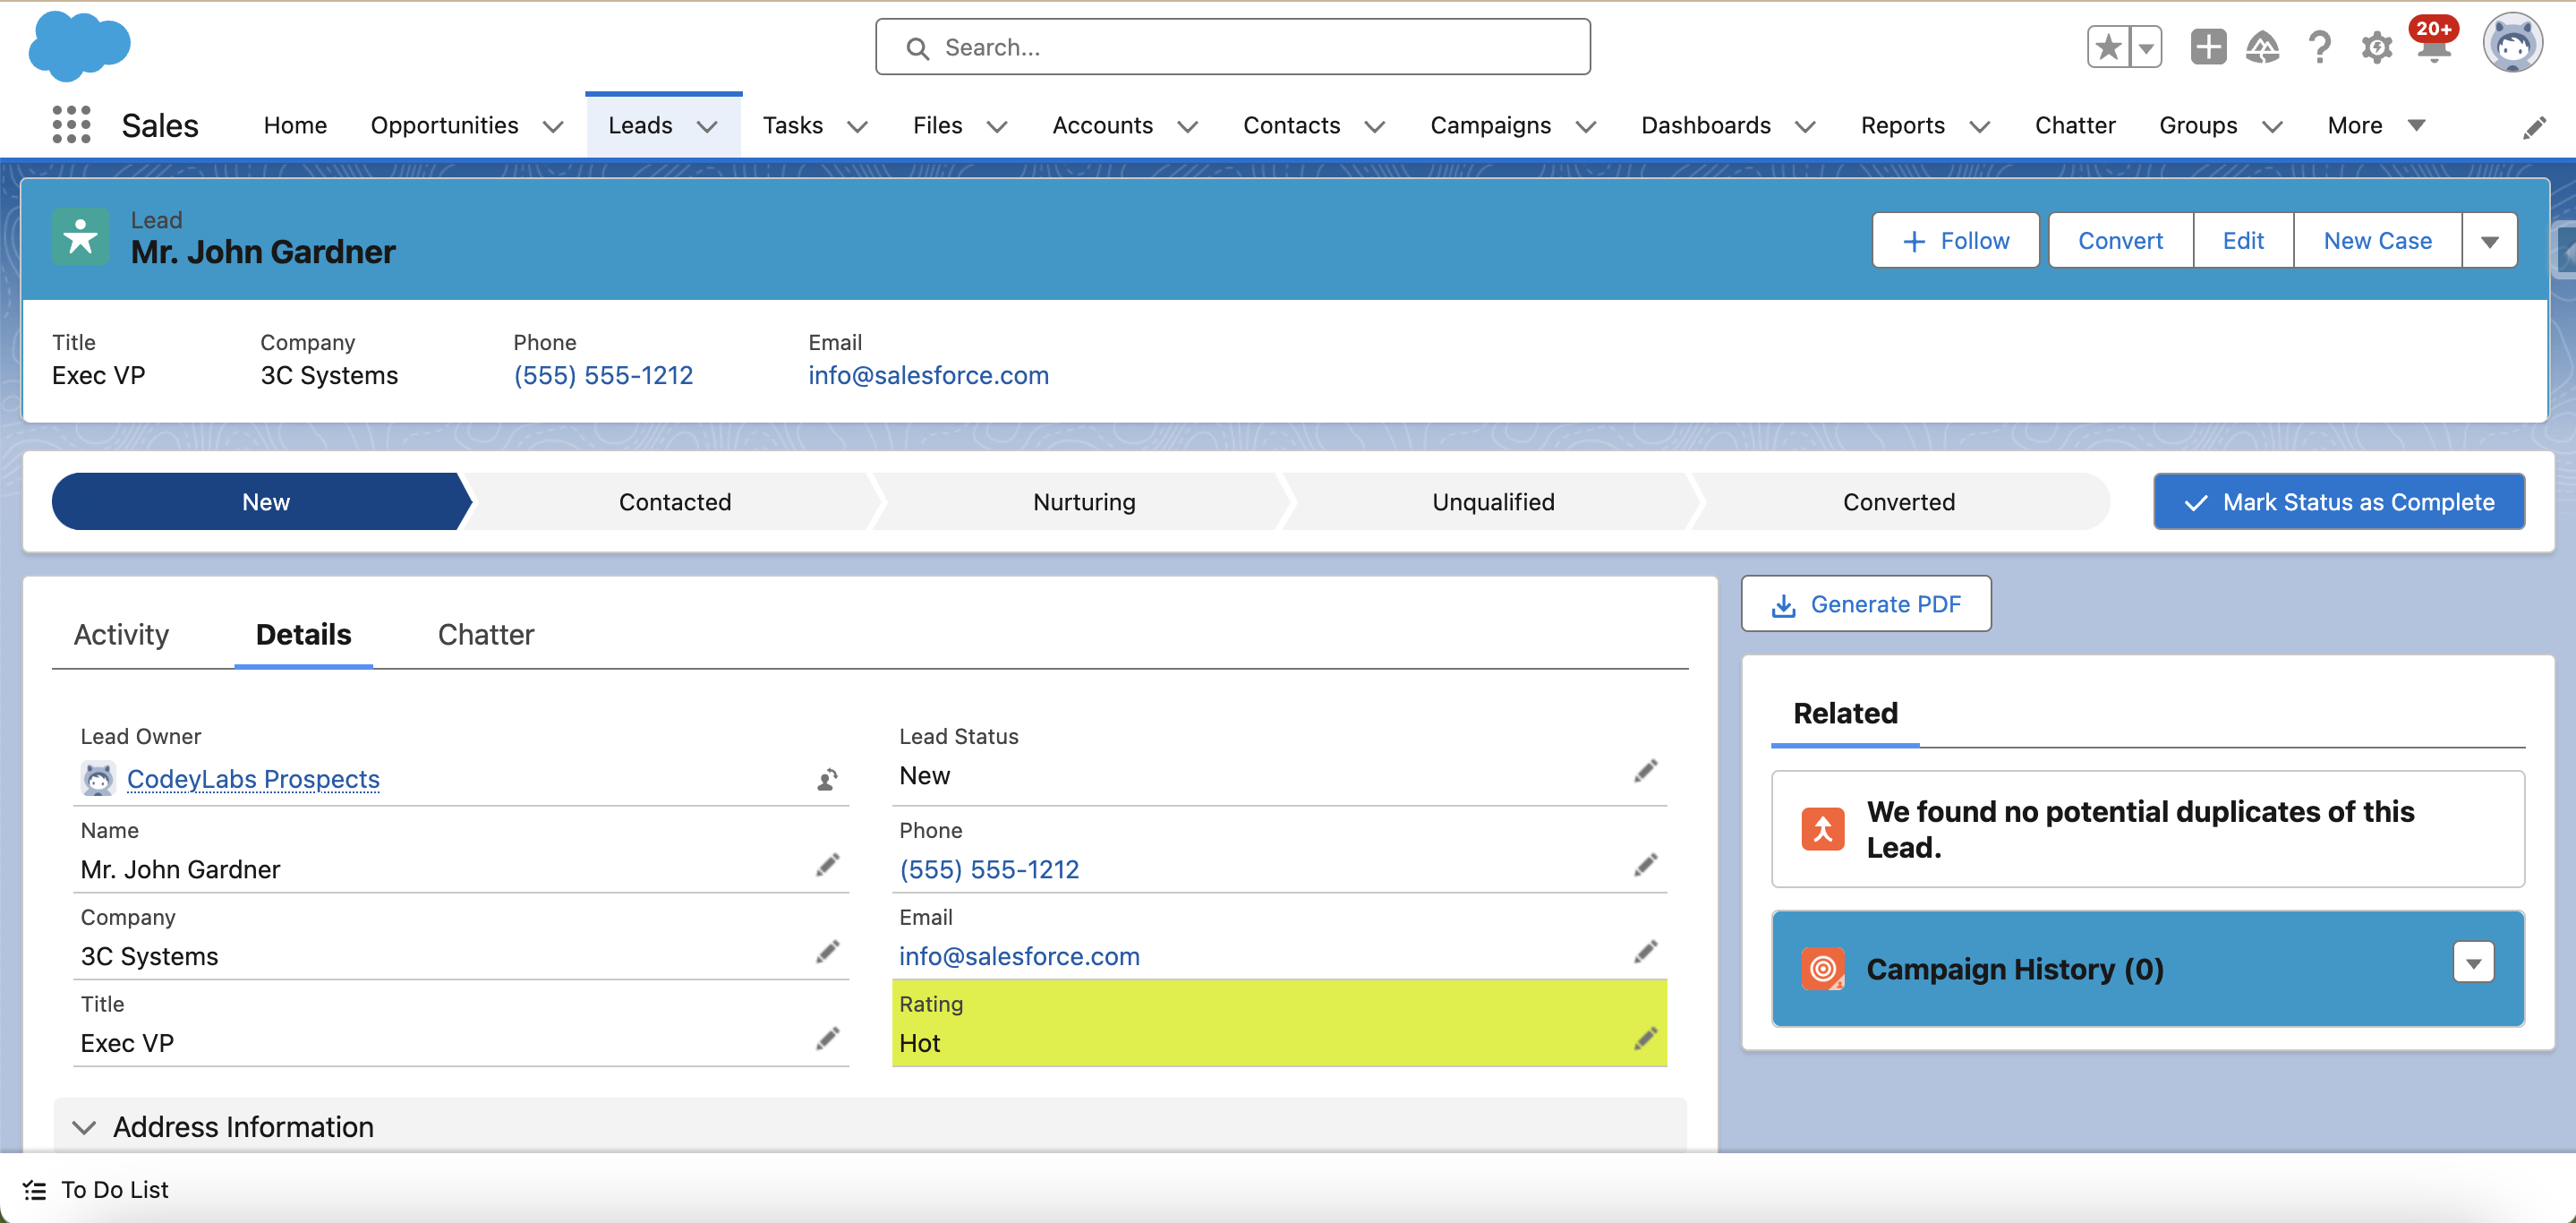Collapse the Address Information section
This screenshot has width=2576, height=1223.
pos(84,1127)
